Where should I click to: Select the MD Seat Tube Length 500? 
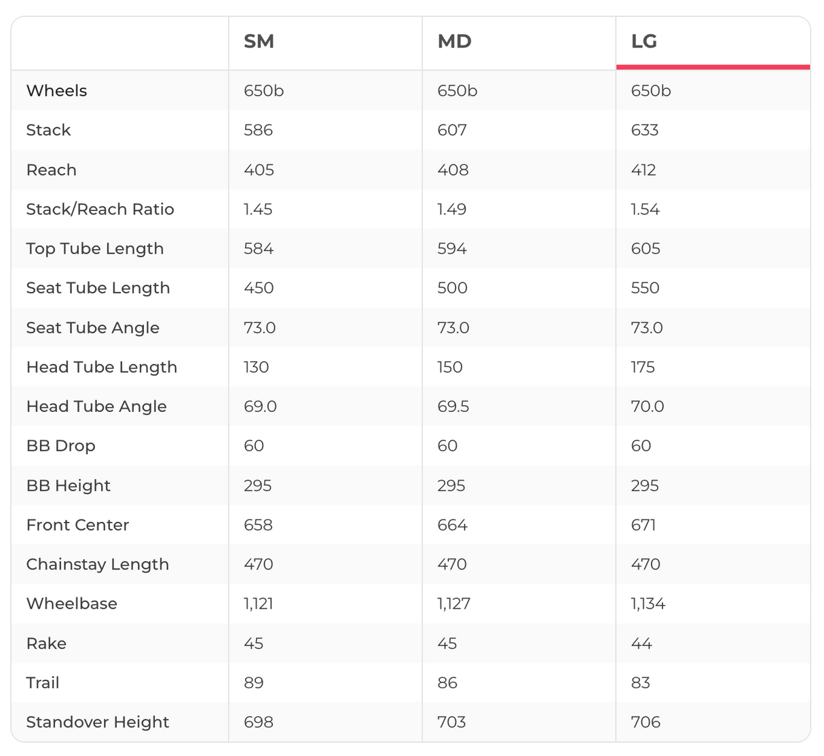click(452, 288)
